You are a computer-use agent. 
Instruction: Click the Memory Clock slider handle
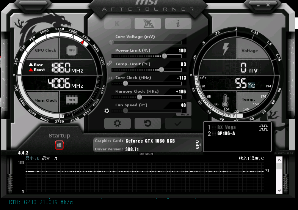tap(139, 97)
